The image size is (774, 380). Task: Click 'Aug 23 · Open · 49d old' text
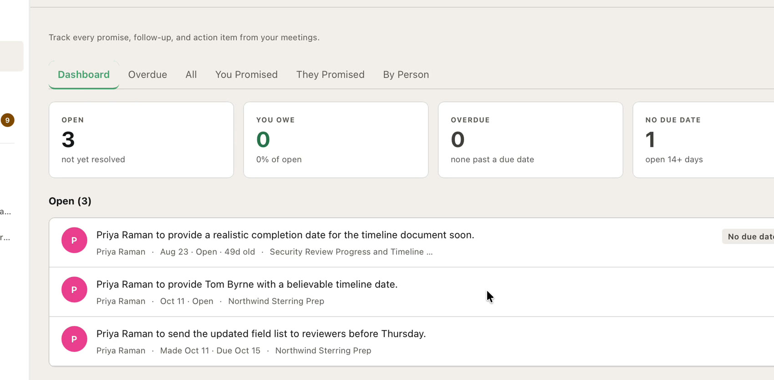click(208, 252)
